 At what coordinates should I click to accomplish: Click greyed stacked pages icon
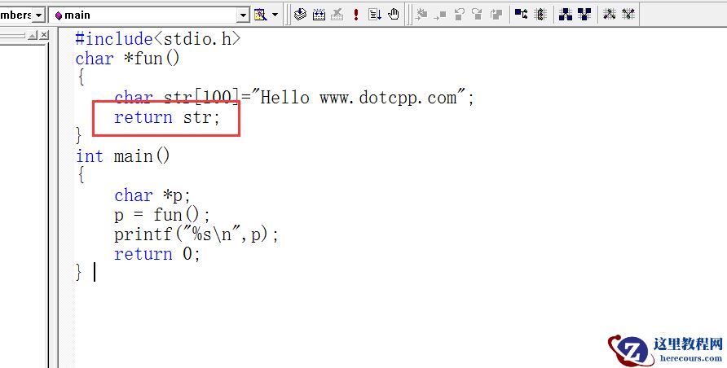(x=496, y=15)
